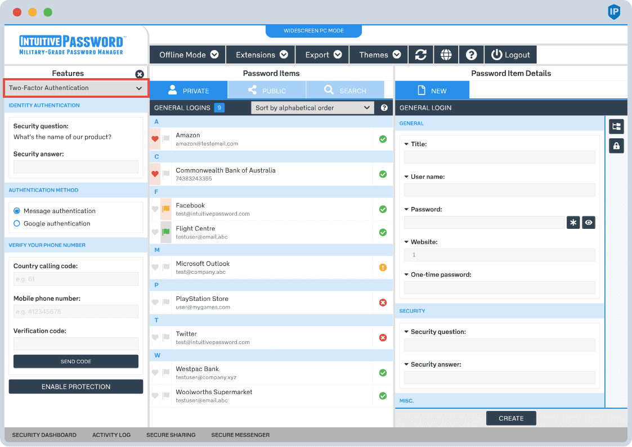Toggle favorite heart for PlayStation Store

coord(155,302)
